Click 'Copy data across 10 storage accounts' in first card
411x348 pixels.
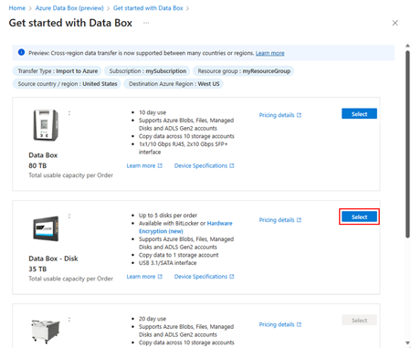[186, 136]
